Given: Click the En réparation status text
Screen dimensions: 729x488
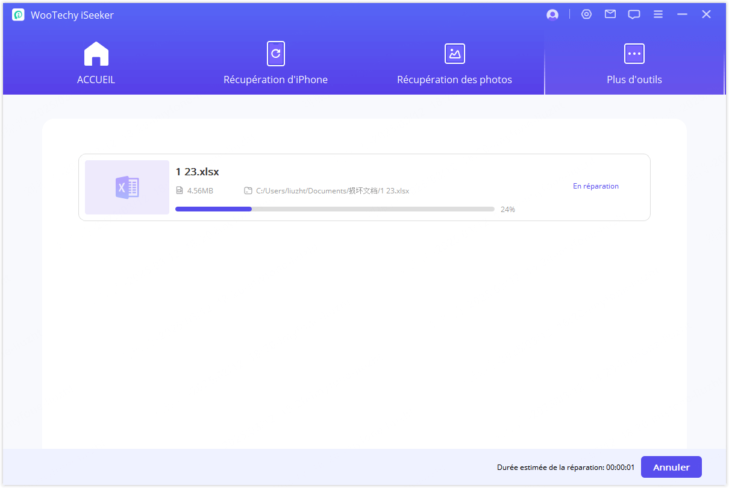Looking at the screenshot, I should (595, 186).
